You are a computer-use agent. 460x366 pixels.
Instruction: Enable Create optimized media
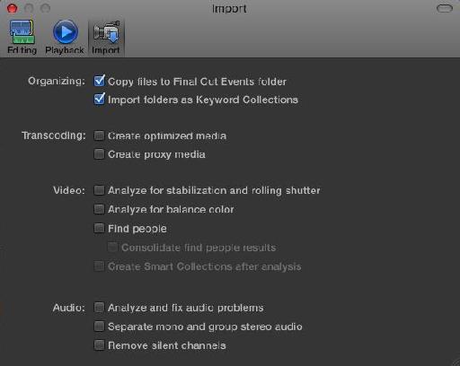[x=99, y=135]
